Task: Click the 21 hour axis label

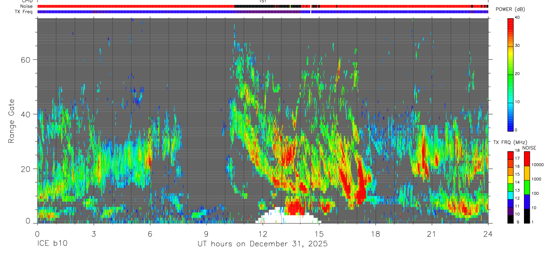Action: point(431,233)
